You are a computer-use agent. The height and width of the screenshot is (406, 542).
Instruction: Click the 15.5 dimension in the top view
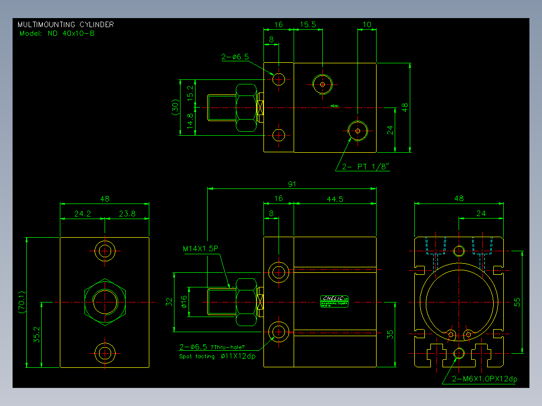tap(308, 25)
